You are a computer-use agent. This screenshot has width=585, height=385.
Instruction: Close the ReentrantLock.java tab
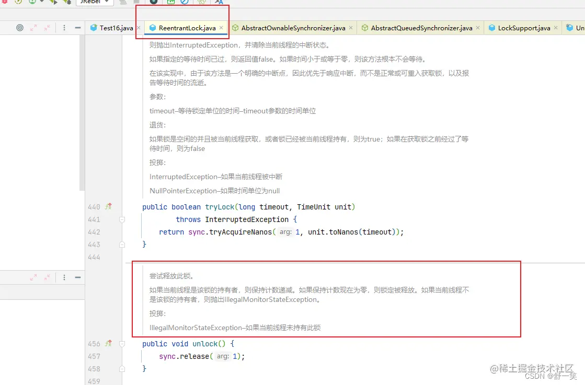[x=221, y=28]
